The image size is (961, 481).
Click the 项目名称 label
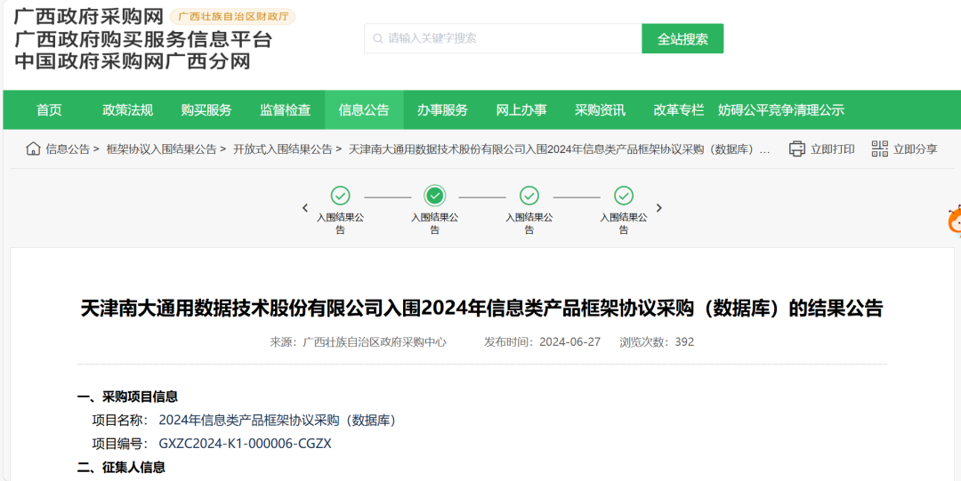coord(120,421)
